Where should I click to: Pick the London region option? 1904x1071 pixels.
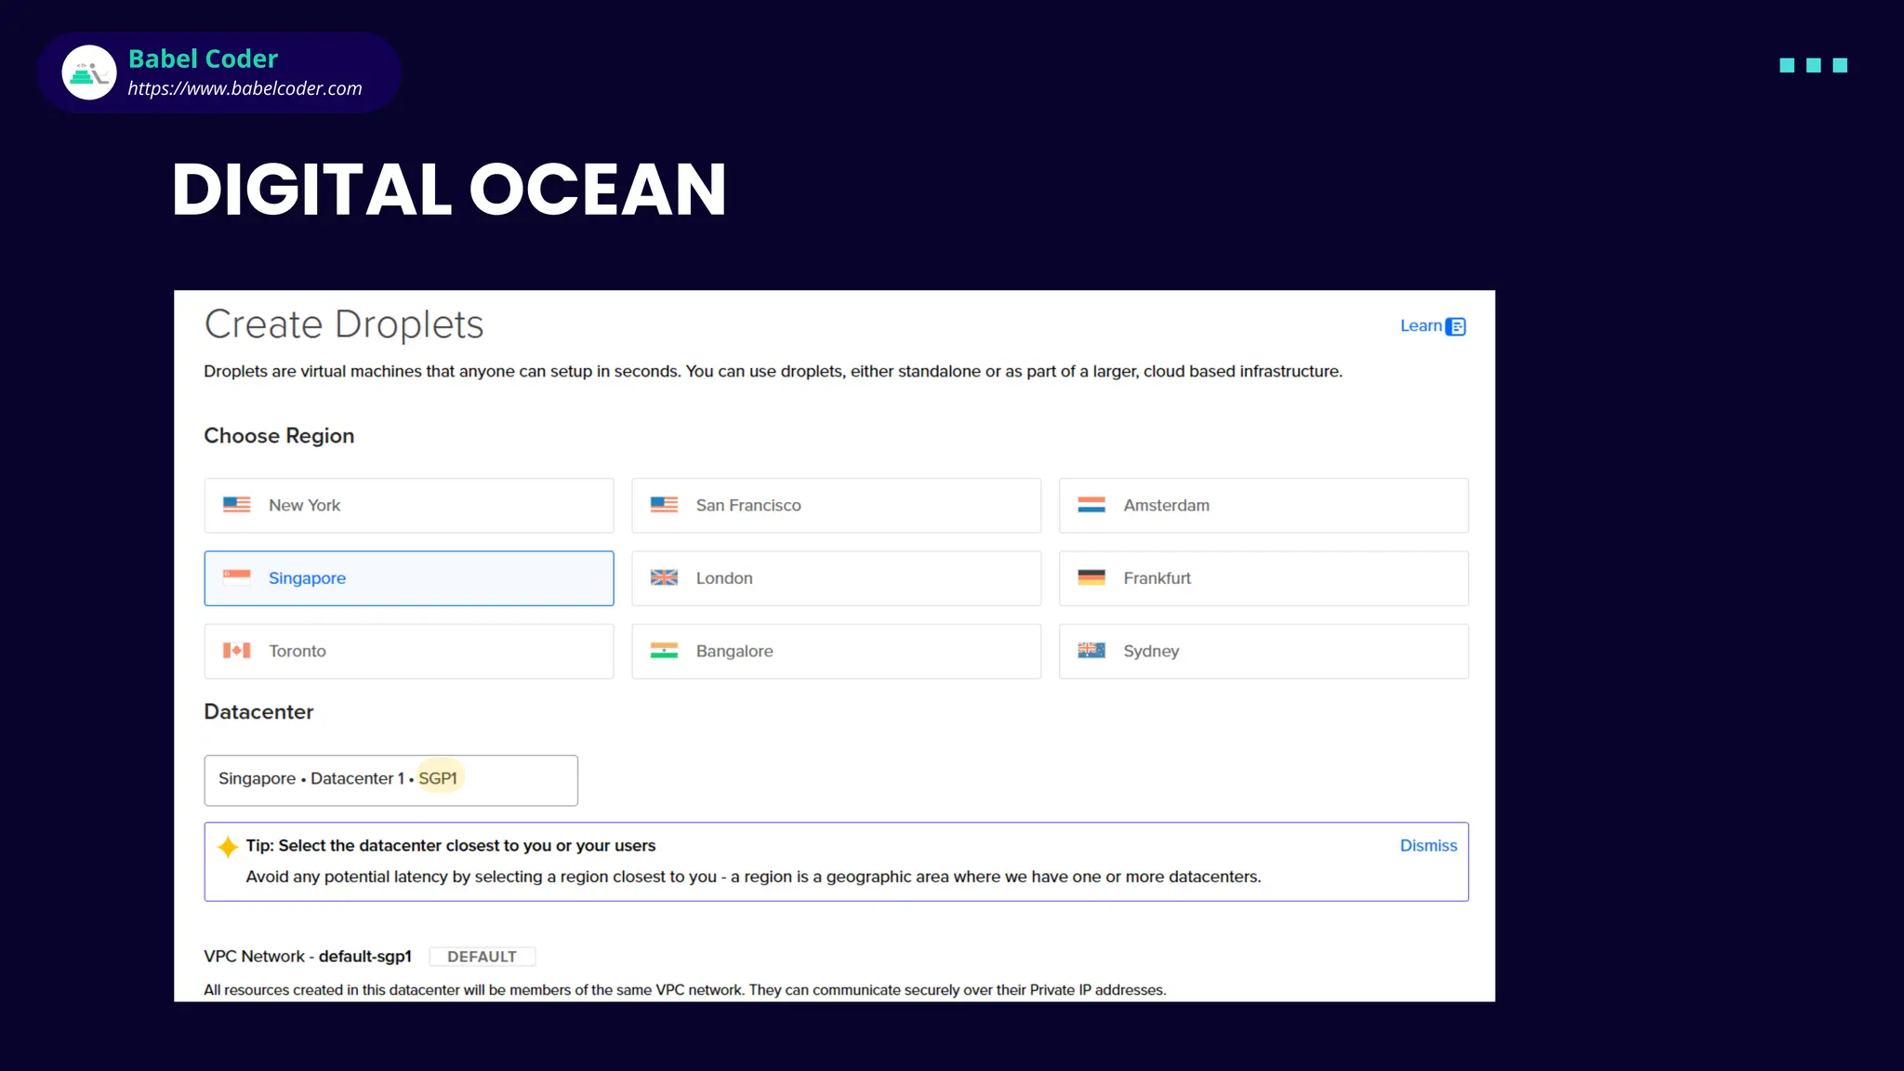(836, 578)
